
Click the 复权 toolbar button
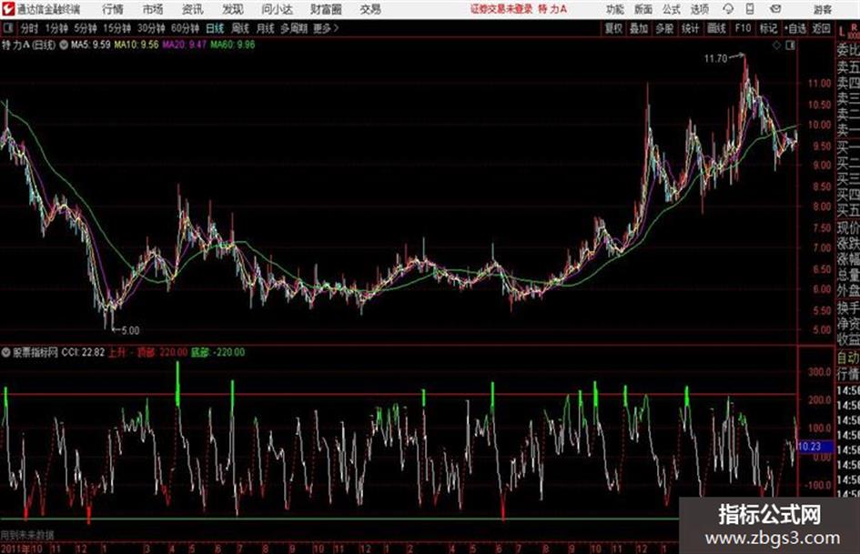pos(613,28)
